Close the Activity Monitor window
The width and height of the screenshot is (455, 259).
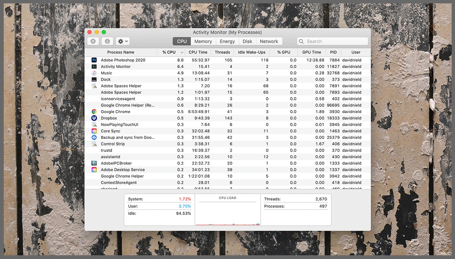pyautogui.click(x=90, y=32)
